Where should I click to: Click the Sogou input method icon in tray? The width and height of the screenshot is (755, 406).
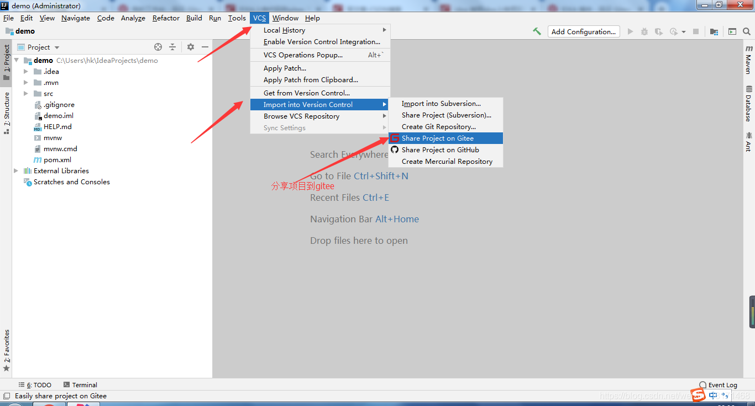(x=699, y=395)
